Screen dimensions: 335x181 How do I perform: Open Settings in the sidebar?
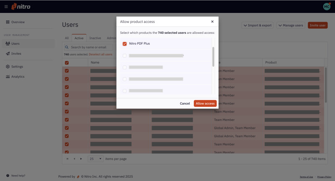(x=17, y=66)
